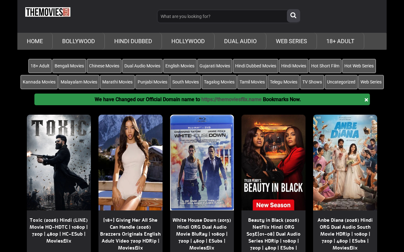Image resolution: width=404 pixels, height=252 pixels.
Task: Click the Uncategorized tag
Action: click(x=341, y=82)
